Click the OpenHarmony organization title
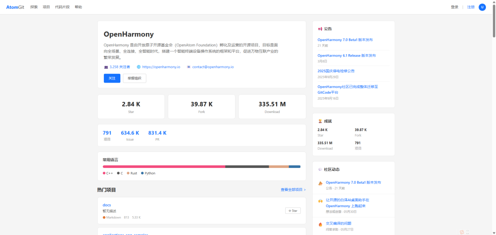496x235 pixels. click(129, 34)
